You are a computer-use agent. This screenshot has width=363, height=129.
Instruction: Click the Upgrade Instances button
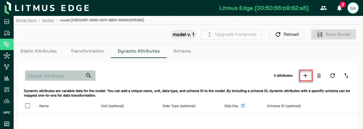pyautogui.click(x=231, y=34)
